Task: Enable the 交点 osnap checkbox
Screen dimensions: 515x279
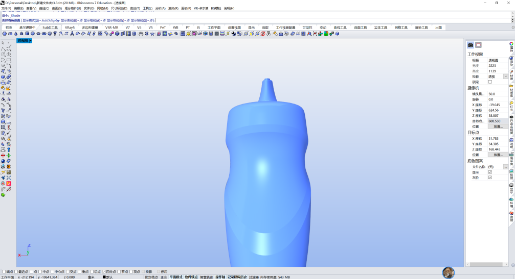Action: click(68, 271)
